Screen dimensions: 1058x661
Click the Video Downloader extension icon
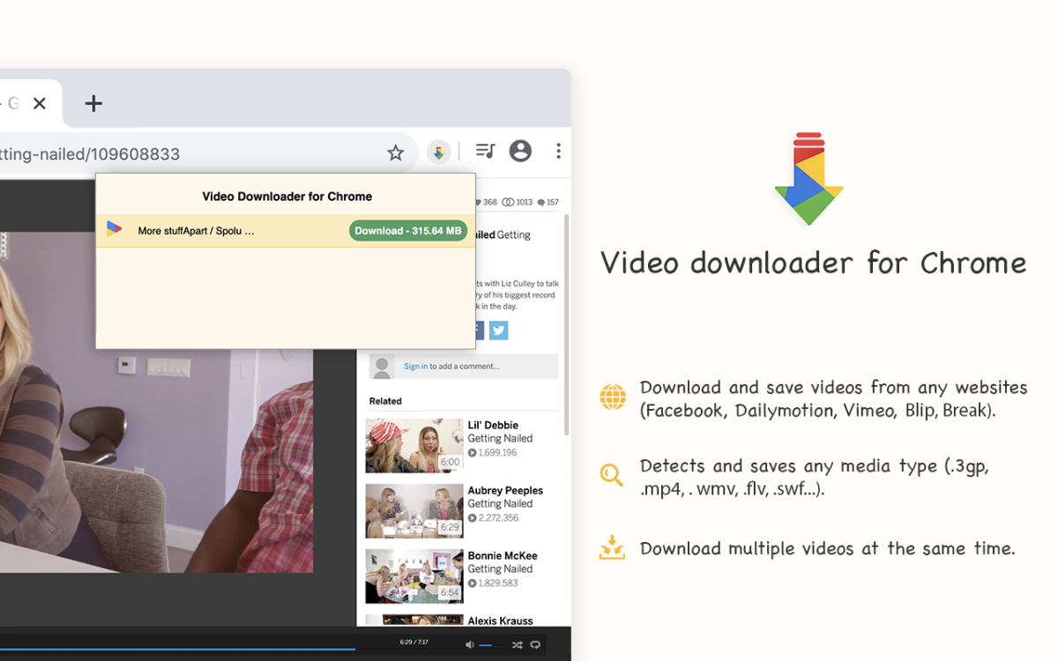coord(438,152)
